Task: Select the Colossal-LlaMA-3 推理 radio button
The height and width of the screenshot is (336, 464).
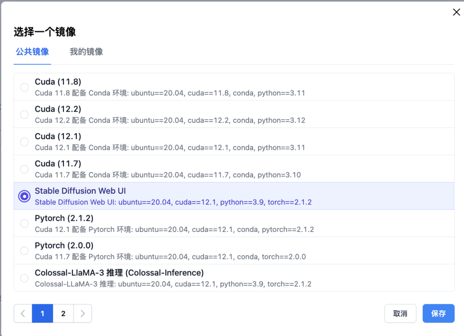Action: [x=24, y=278]
